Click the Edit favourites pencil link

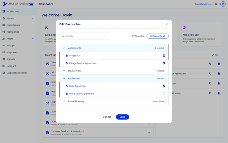click(x=215, y=55)
